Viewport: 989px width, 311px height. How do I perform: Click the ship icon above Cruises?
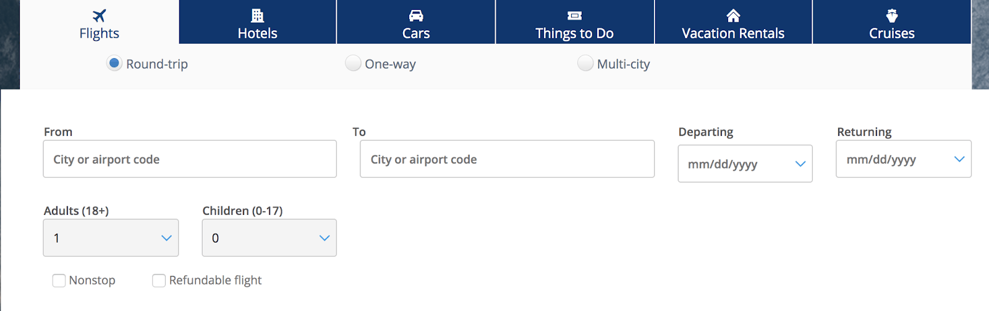pyautogui.click(x=892, y=15)
